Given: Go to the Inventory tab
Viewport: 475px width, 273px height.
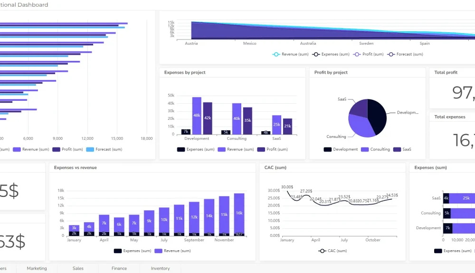Looking at the screenshot, I should coord(160,268).
